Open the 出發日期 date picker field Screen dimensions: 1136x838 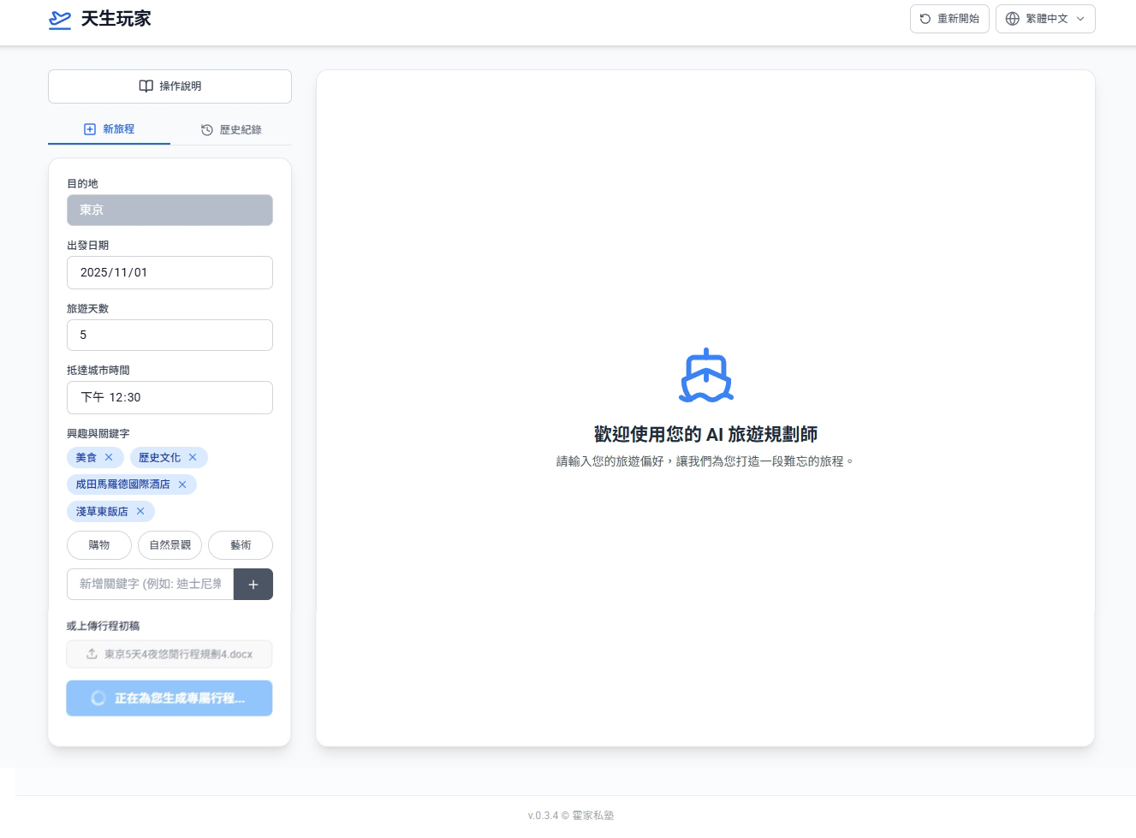170,273
